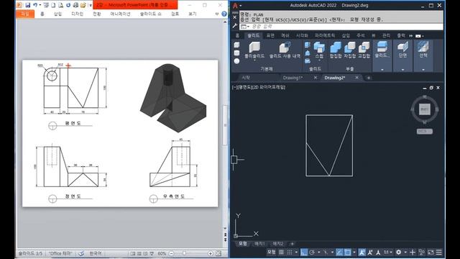Viewport: 460px width, 259px height.
Task: Open AutoCAD workspace settings gear
Action: pyautogui.click(x=398, y=253)
